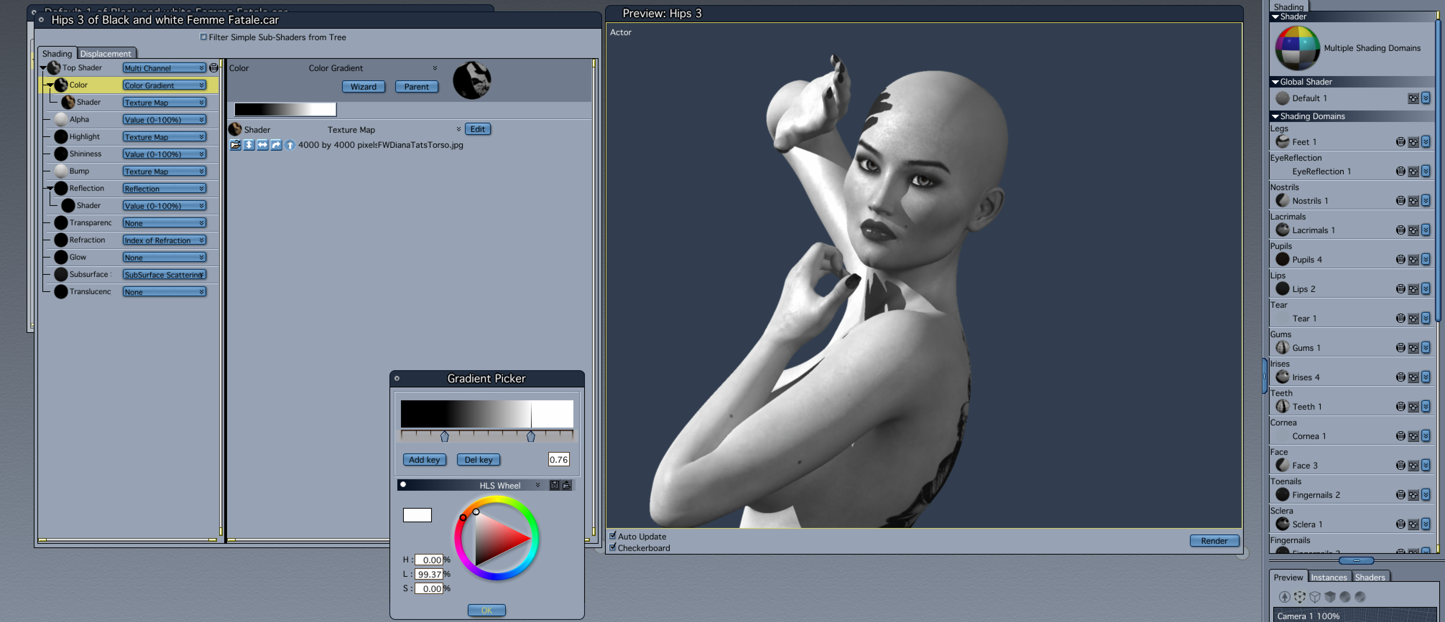Click trash icon beside Top Shader
The width and height of the screenshot is (1445, 622).
[x=214, y=68]
